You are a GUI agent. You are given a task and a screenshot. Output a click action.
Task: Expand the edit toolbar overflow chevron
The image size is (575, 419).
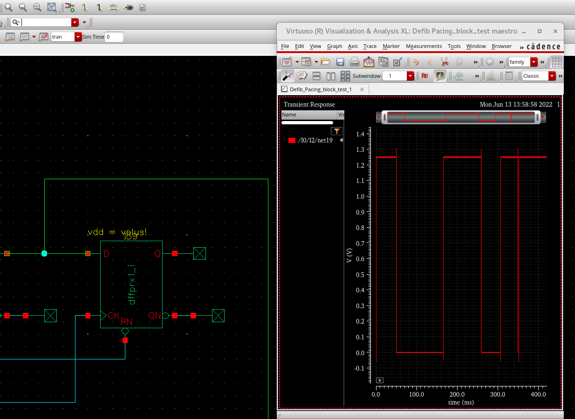[x=476, y=62]
